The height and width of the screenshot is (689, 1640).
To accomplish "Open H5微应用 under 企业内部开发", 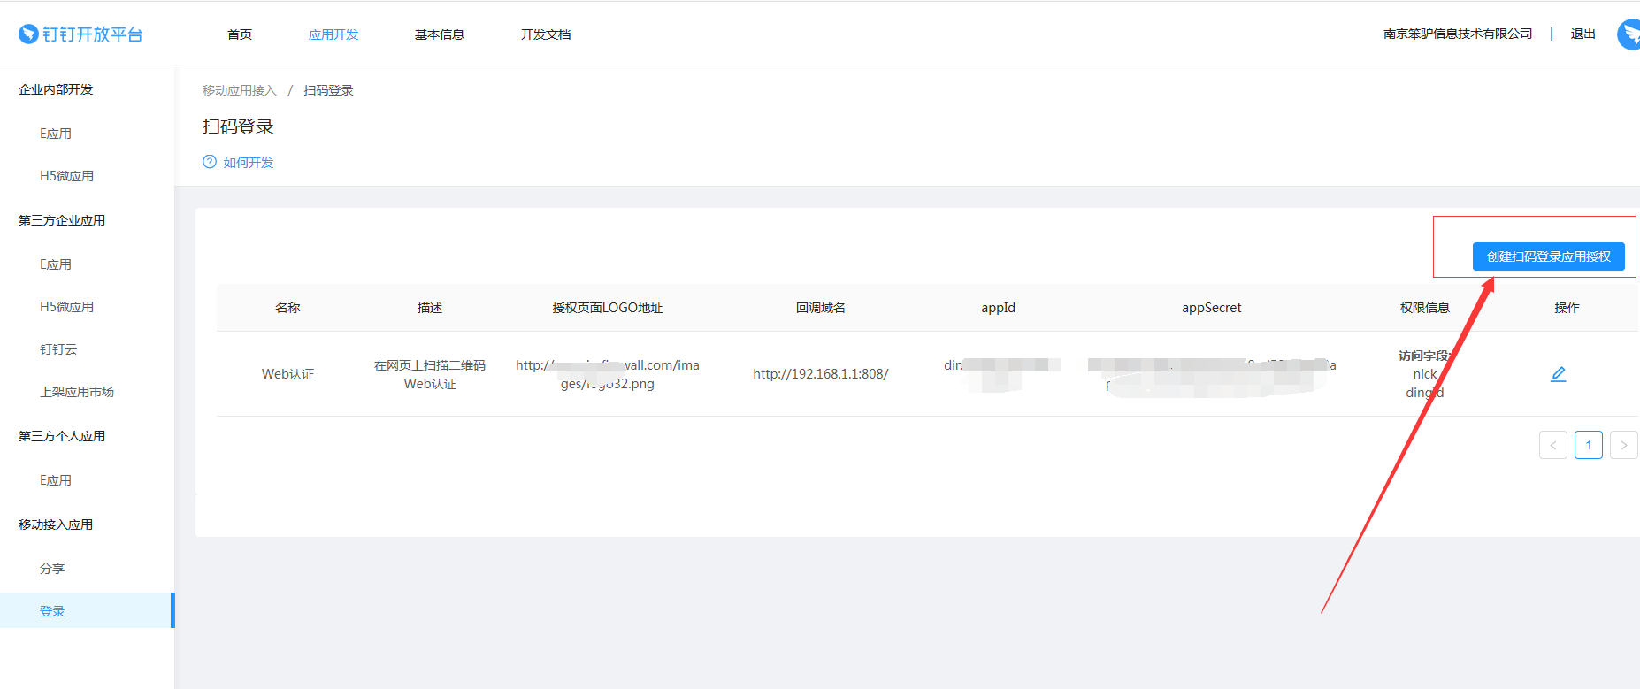I will (x=66, y=176).
